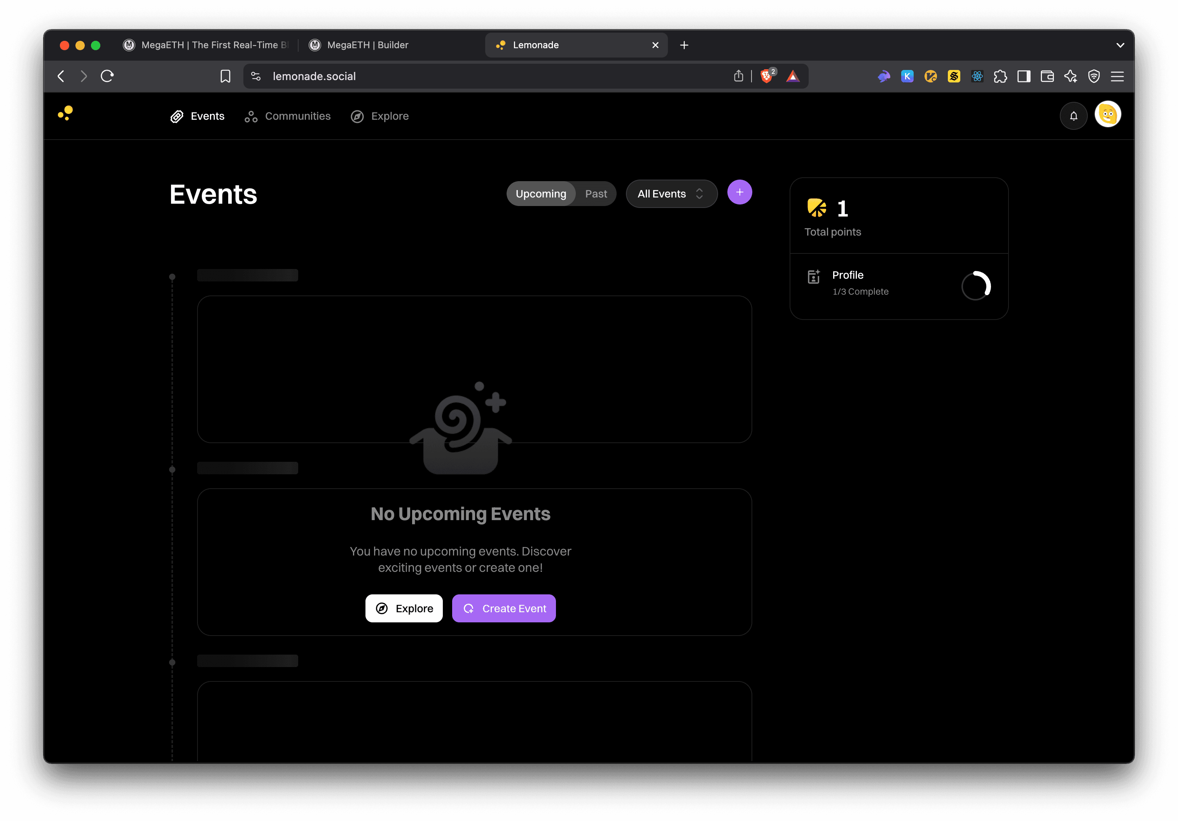
Task: Toggle the browser sidebar panel
Action: coord(1024,77)
